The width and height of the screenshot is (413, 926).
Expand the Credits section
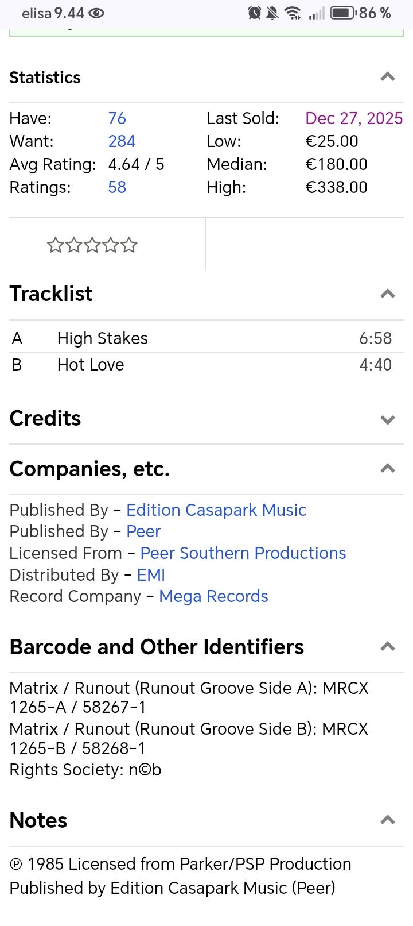(x=388, y=419)
